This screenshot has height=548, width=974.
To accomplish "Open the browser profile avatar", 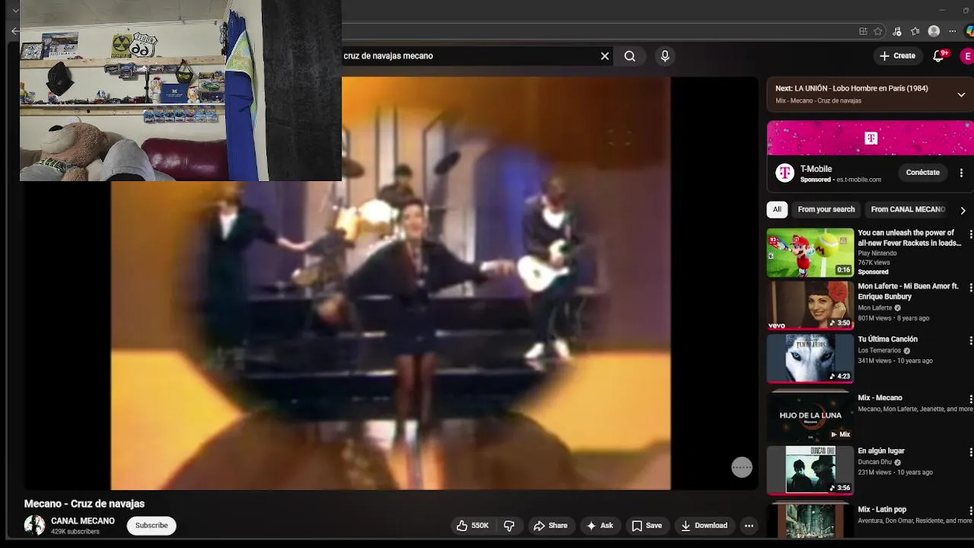I will [x=934, y=31].
